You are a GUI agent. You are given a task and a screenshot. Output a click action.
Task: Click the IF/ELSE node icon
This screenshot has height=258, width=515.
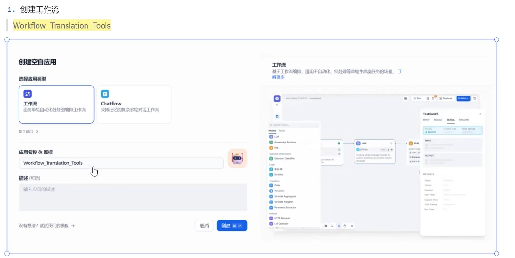(271, 169)
